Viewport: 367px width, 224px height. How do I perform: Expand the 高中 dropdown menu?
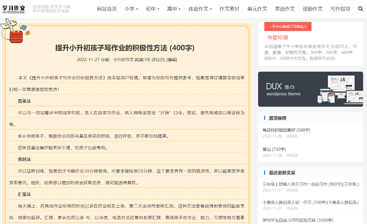coord(174,9)
